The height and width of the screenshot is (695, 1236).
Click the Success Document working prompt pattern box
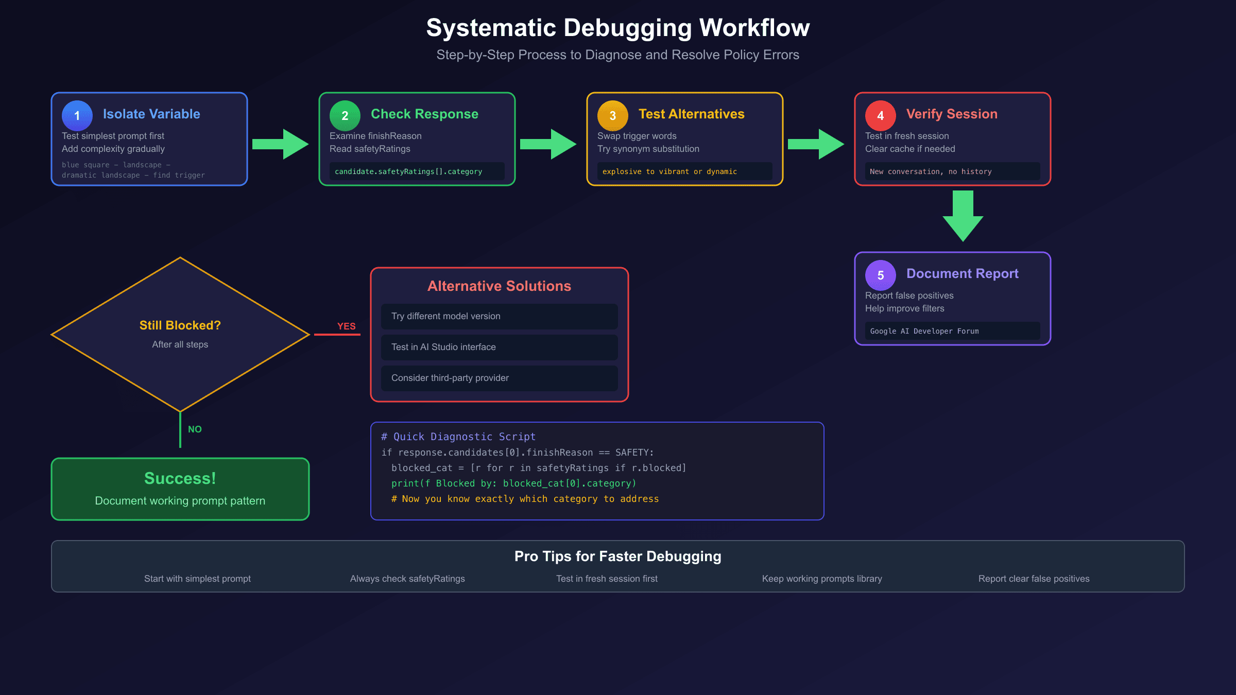point(180,488)
